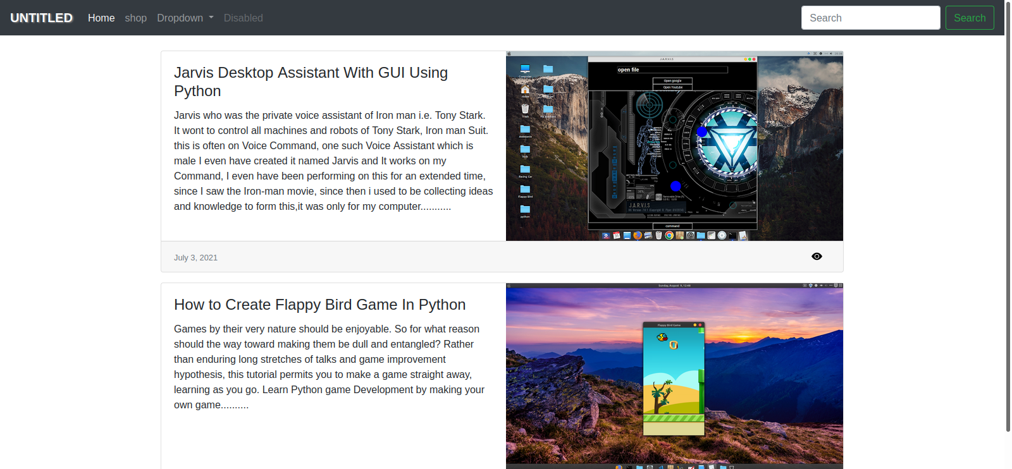Viewport: 1012px width, 469px height.
Task: Open the shop nav link
Action: pos(136,18)
